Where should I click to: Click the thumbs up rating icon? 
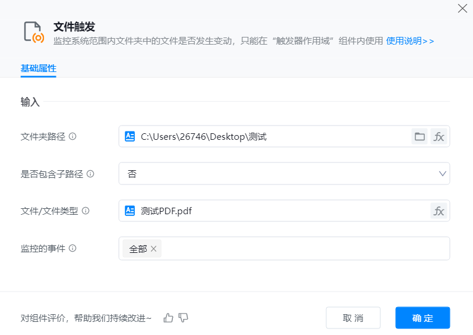click(x=168, y=318)
